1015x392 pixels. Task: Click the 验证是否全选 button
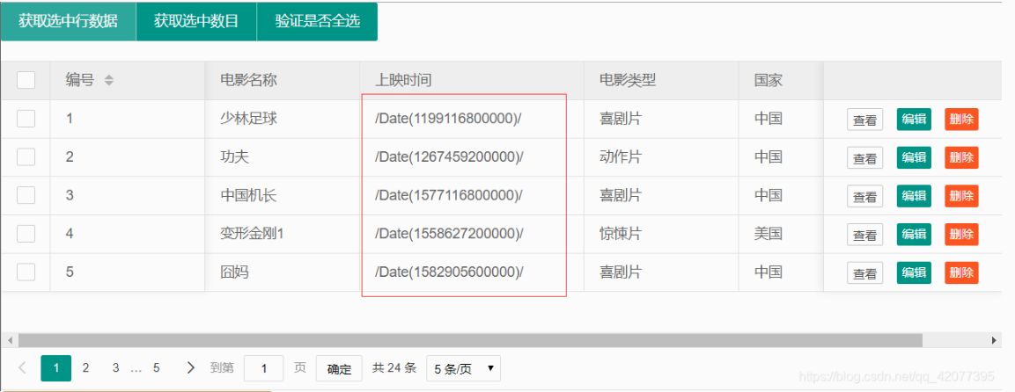coord(317,21)
